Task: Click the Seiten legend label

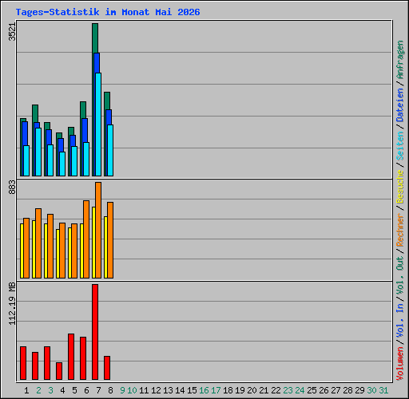Action: click(399, 146)
